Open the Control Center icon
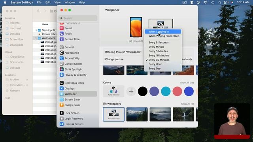Viewport: 253px width, 142px height. 62,64
